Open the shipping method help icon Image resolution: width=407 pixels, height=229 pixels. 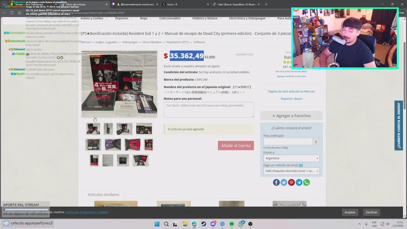301,165
